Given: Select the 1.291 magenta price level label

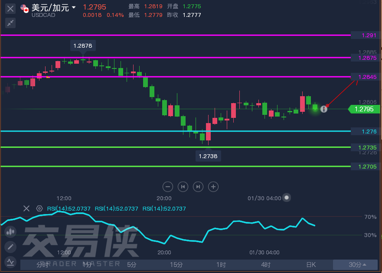Looking at the screenshot, I should [365, 35].
